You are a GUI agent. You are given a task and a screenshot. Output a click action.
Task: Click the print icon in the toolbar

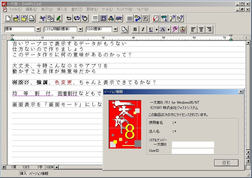(32, 19)
